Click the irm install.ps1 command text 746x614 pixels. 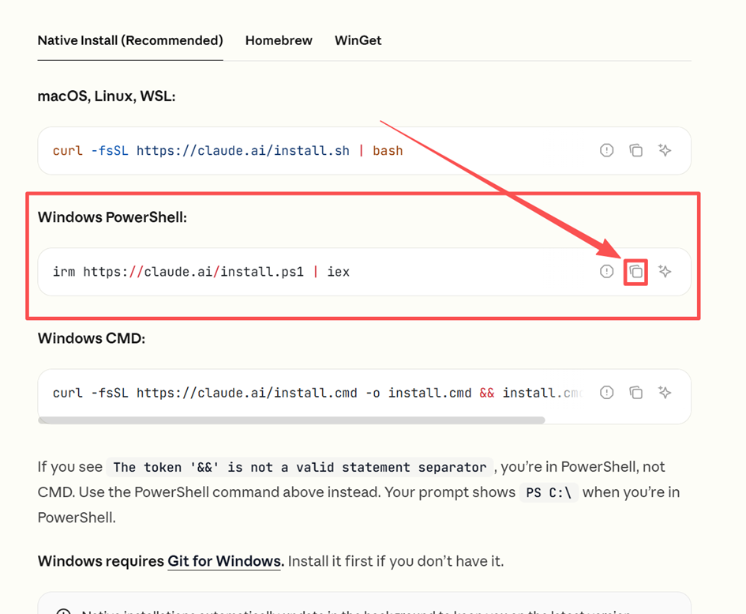pyautogui.click(x=201, y=272)
